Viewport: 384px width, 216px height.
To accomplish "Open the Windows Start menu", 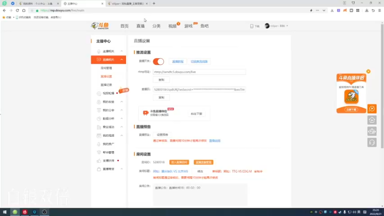I will click(x=5, y=212).
